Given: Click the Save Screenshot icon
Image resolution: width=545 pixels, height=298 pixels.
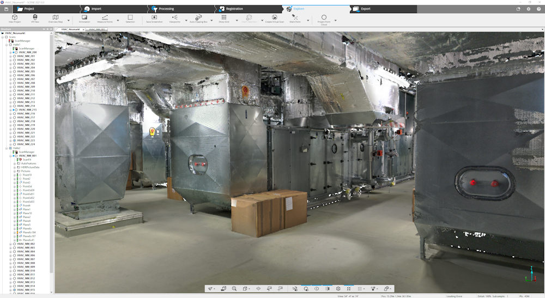Looking at the screenshot, I should pyautogui.click(x=154, y=18).
